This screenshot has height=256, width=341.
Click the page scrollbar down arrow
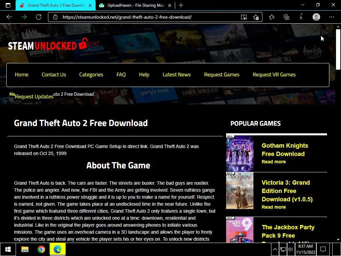[338, 239]
